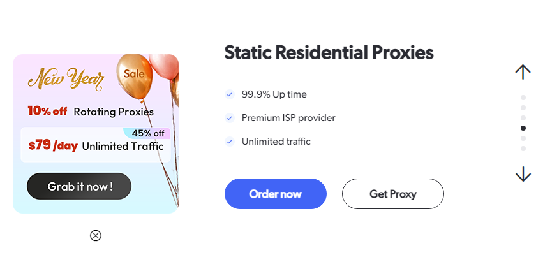Click checkmark icon beside Premium ISP provider
The height and width of the screenshot is (255, 559).
click(229, 118)
